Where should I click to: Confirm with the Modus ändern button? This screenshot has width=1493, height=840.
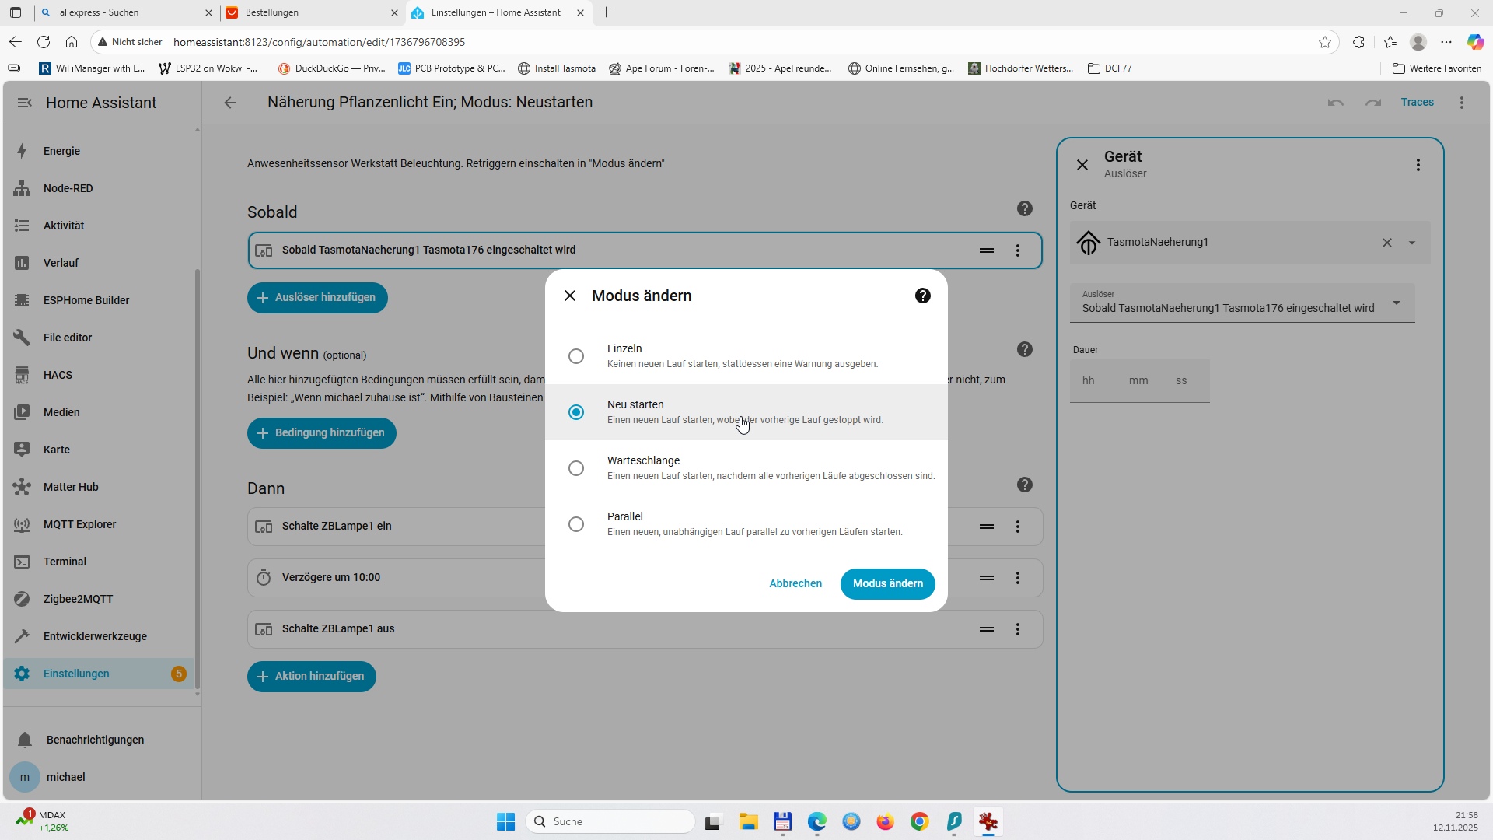887,583
